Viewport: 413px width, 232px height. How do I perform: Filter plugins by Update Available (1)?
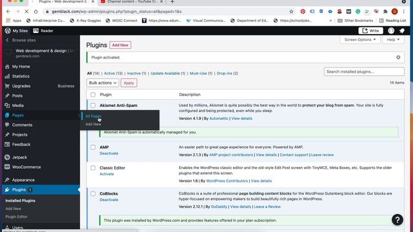tap(168, 73)
